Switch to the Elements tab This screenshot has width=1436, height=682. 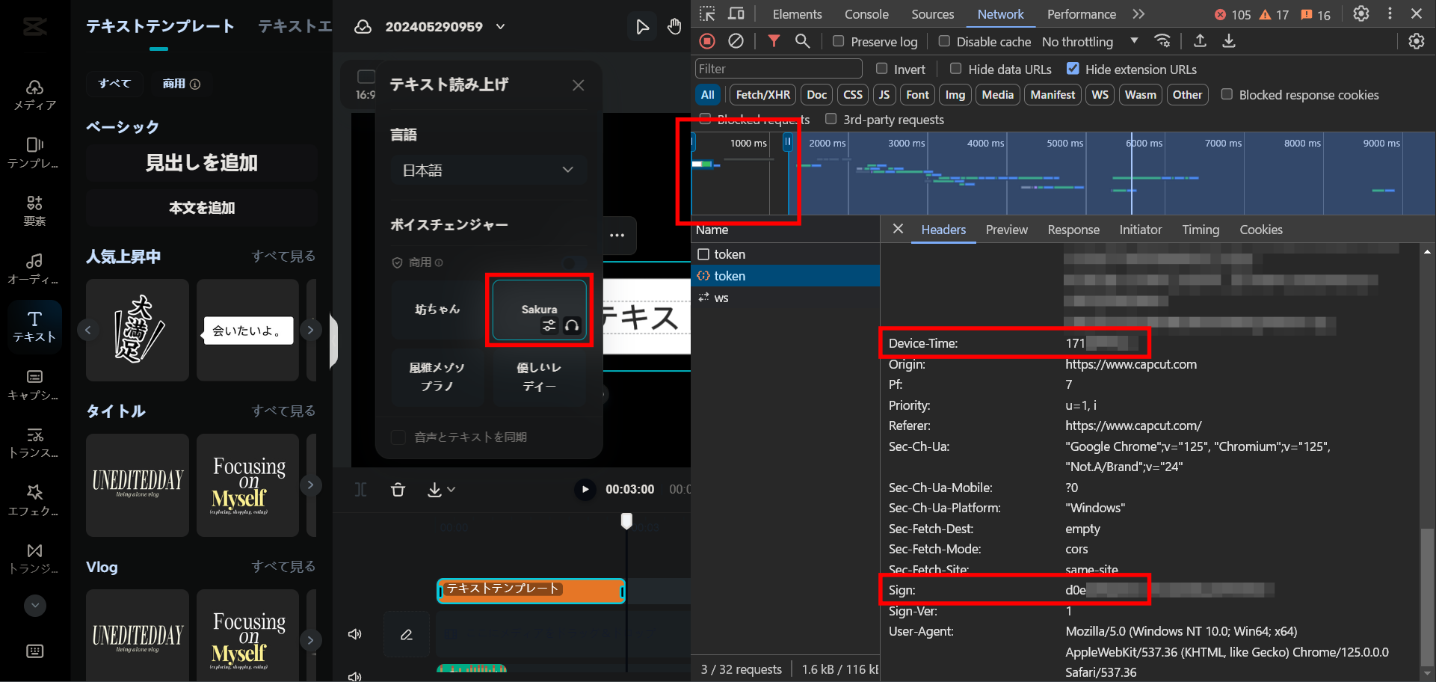pyautogui.click(x=797, y=14)
